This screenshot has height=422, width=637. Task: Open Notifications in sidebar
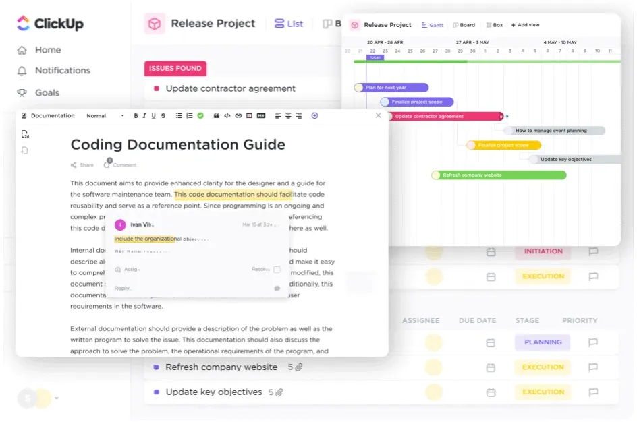54,71
